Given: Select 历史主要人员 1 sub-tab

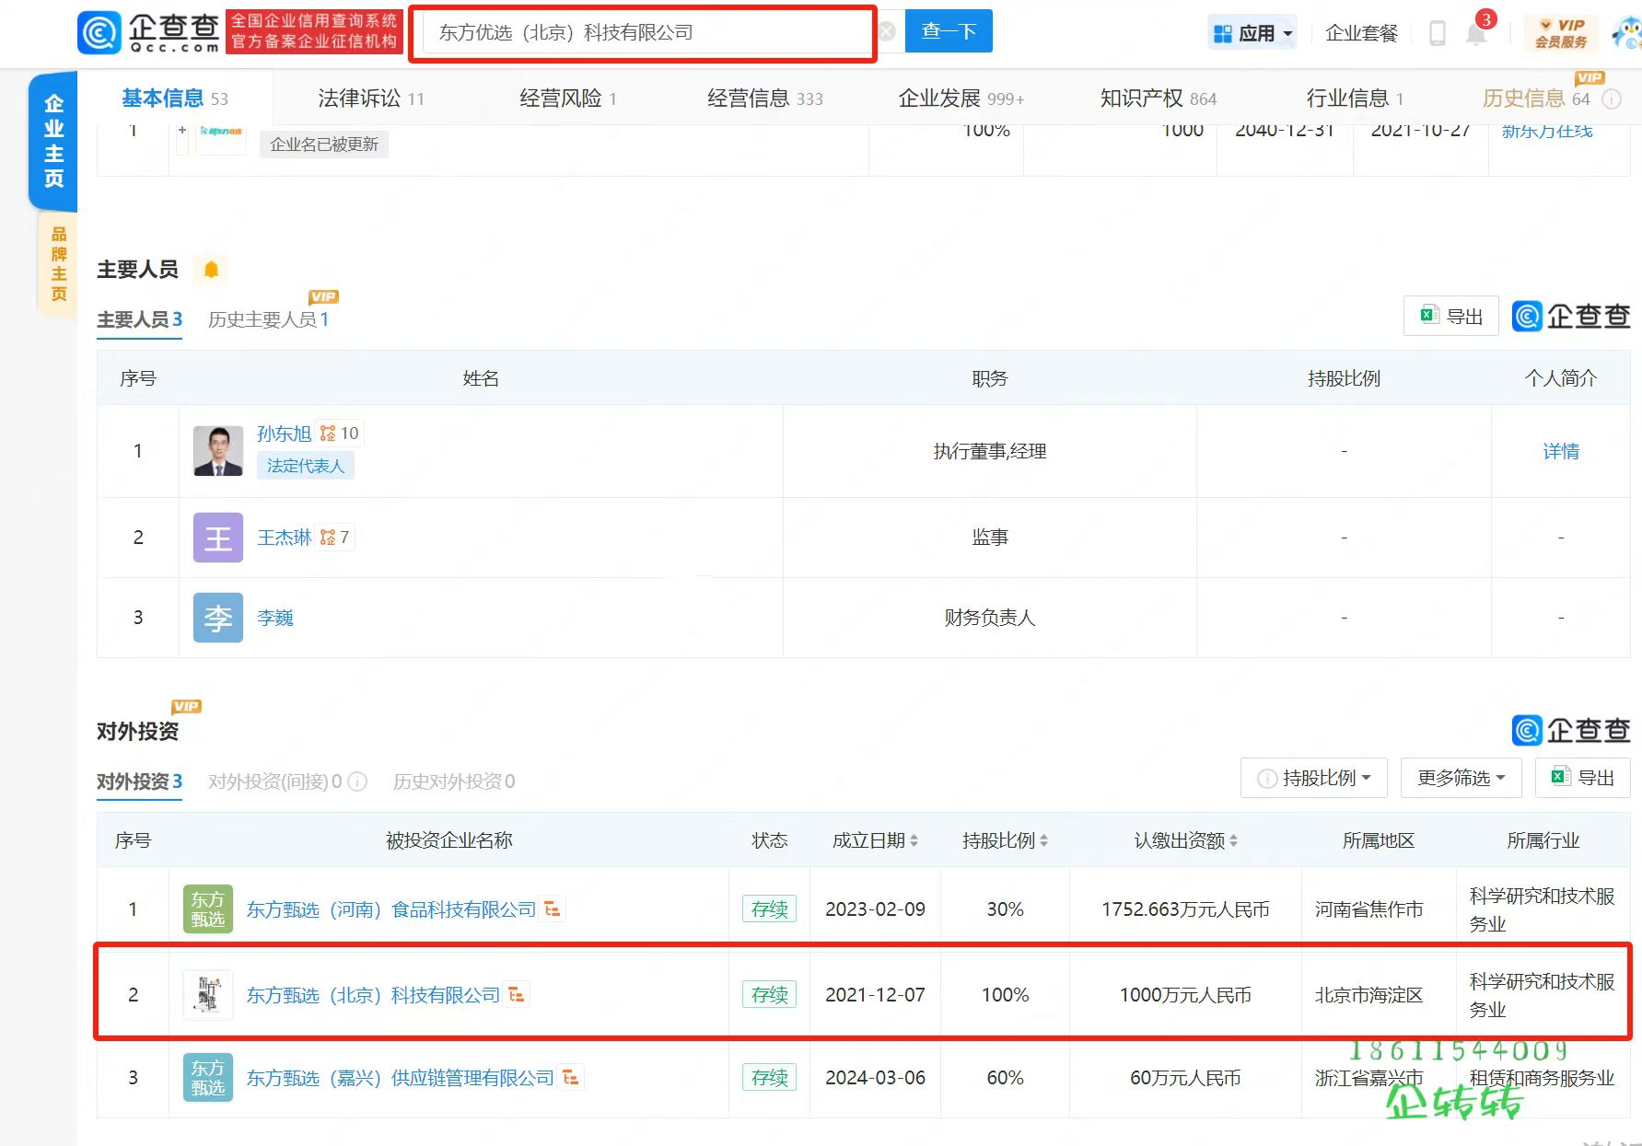Looking at the screenshot, I should point(268,319).
